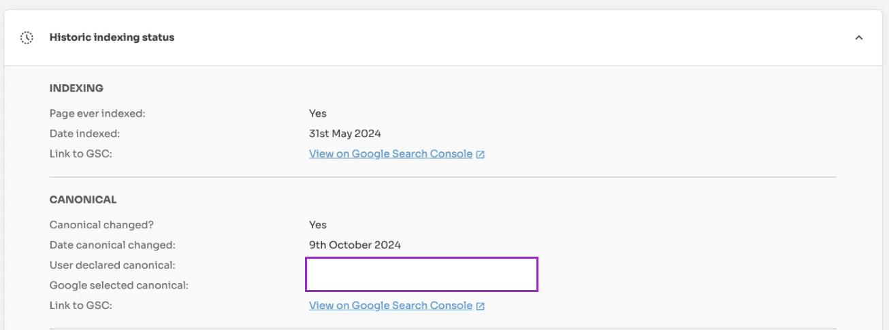
Task: Click the "Date indexed:" label
Action: 84,134
